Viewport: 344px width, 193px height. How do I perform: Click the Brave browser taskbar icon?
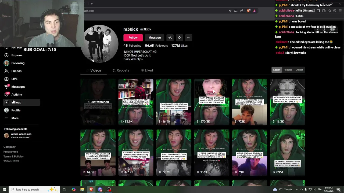pyautogui.click(x=91, y=190)
